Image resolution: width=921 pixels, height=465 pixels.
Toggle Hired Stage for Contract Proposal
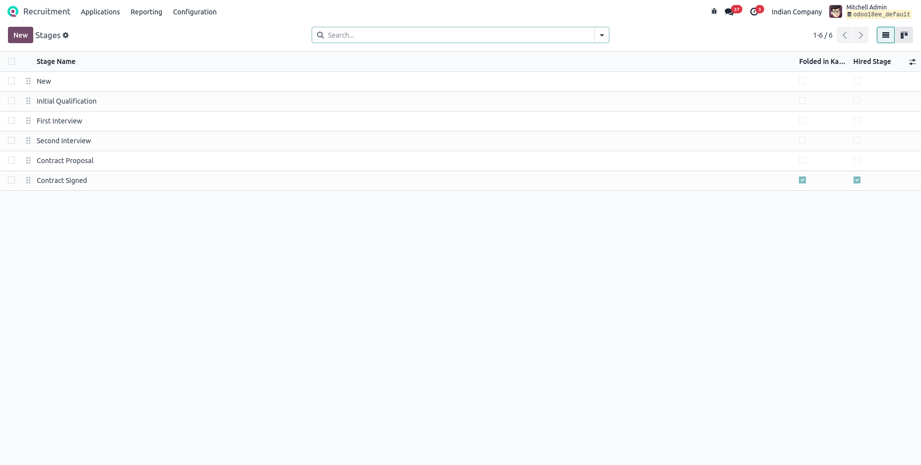coord(857,160)
